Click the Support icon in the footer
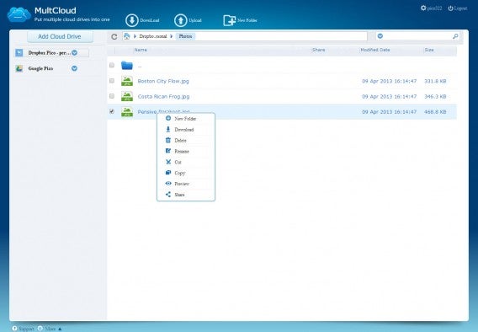The height and width of the screenshot is (332, 478). pyautogui.click(x=14, y=329)
